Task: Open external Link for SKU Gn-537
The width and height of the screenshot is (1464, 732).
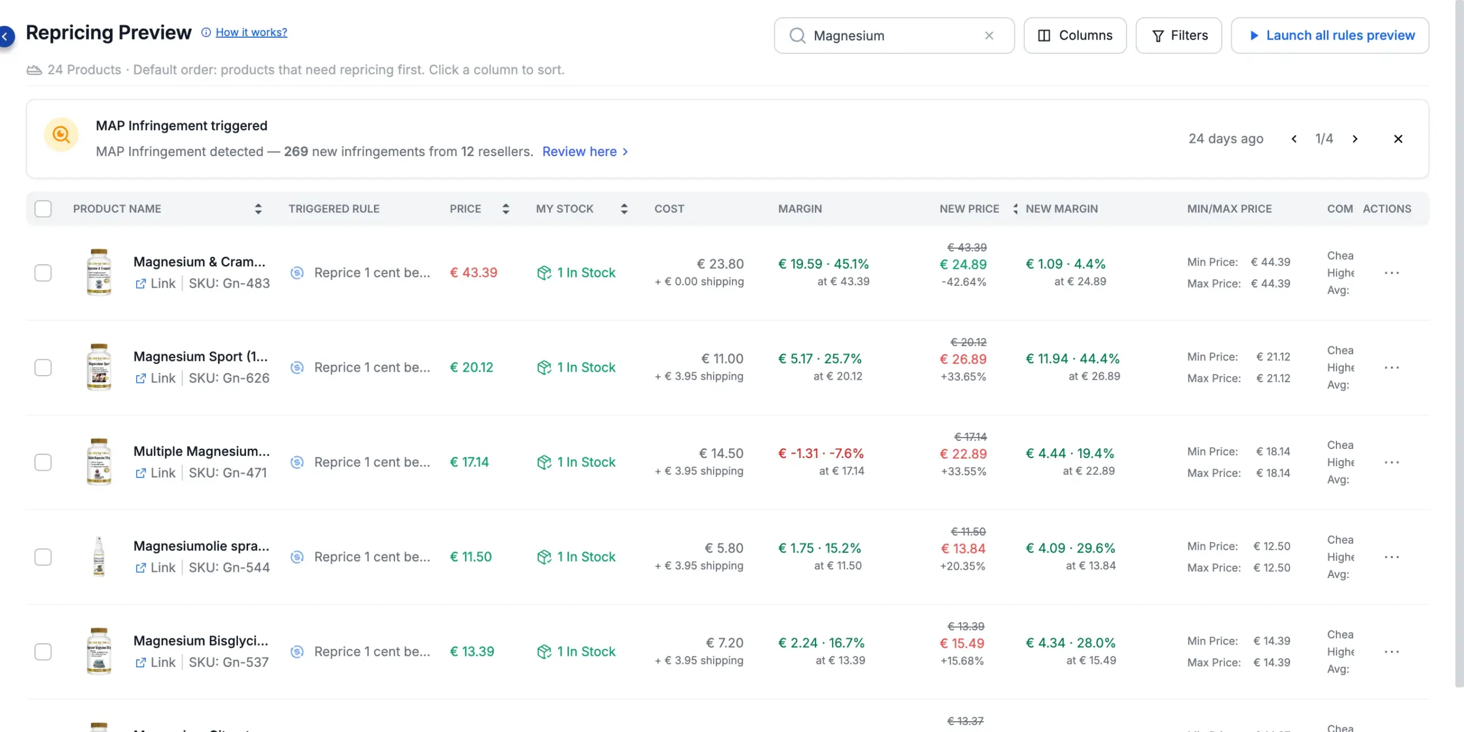Action: pos(155,662)
